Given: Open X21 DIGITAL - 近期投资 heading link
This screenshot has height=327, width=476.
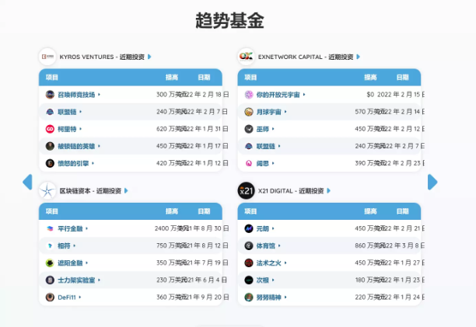Looking at the screenshot, I should pos(291,190).
